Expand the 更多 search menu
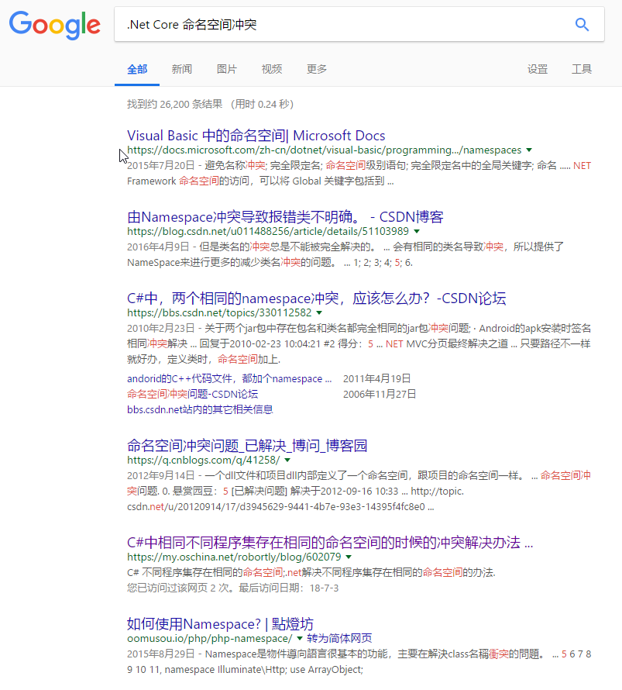622x690 pixels. (317, 69)
